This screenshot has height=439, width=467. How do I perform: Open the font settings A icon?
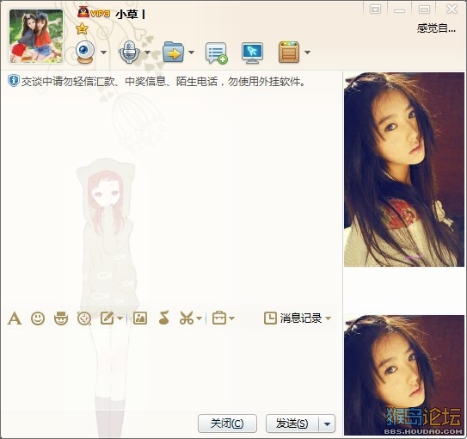tap(15, 318)
